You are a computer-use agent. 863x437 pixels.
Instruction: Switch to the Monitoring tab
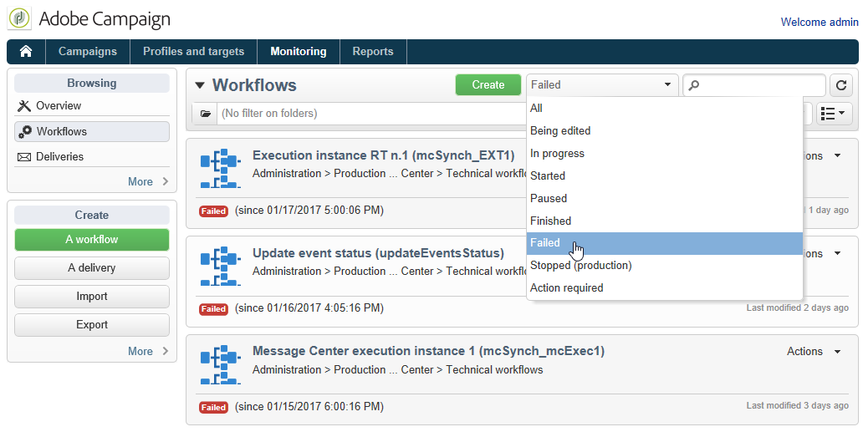pos(299,52)
